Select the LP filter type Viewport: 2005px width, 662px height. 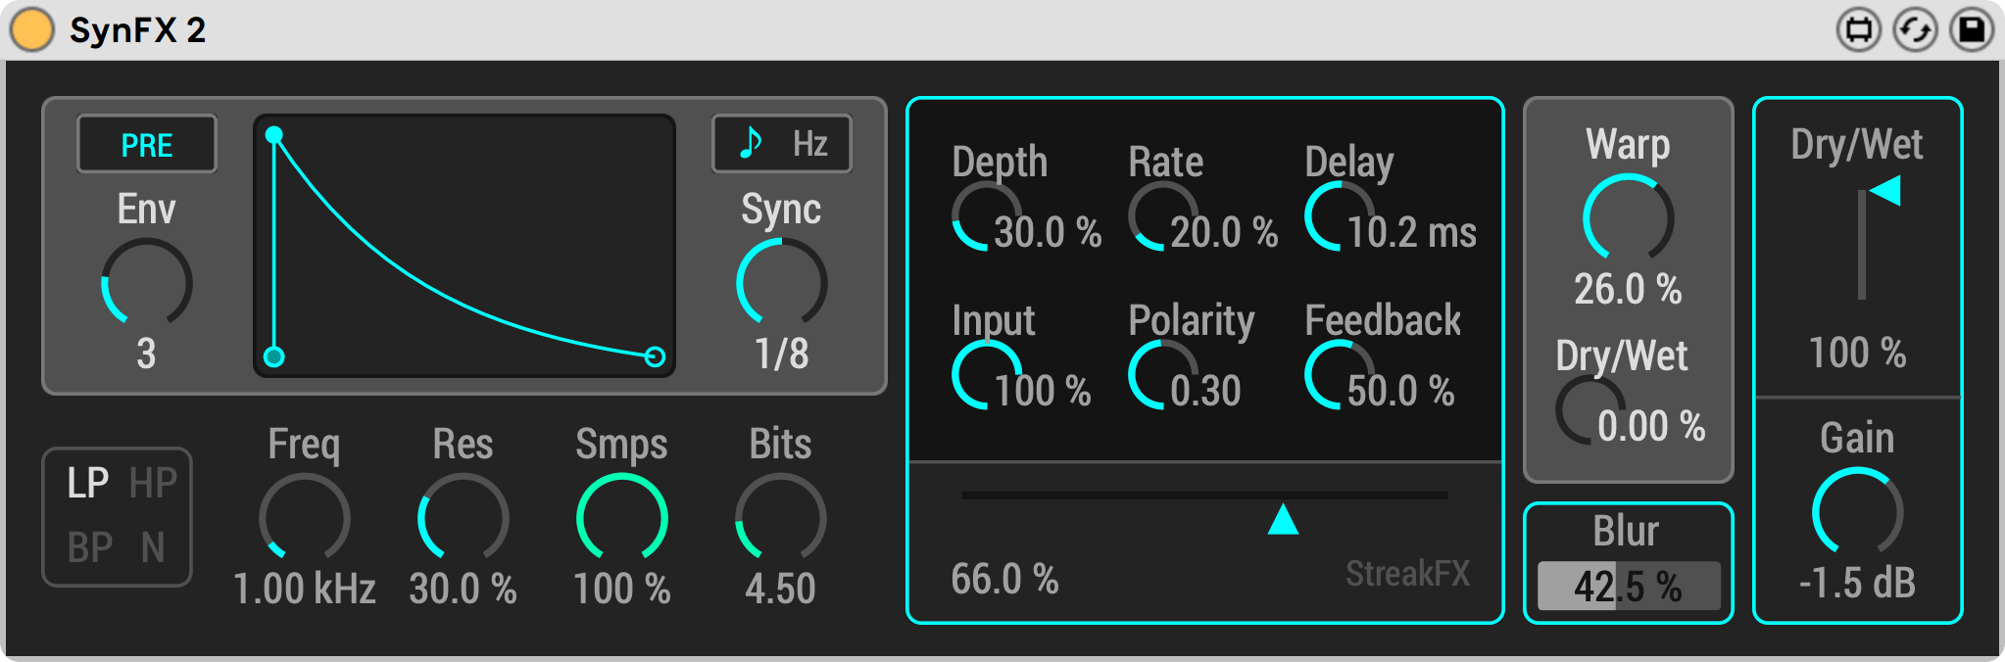[87, 484]
